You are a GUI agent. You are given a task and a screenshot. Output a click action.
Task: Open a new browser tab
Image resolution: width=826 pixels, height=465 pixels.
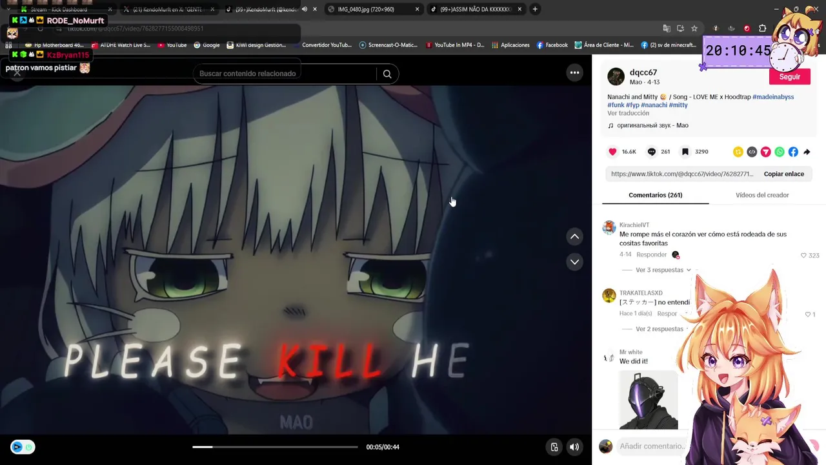pos(535,9)
